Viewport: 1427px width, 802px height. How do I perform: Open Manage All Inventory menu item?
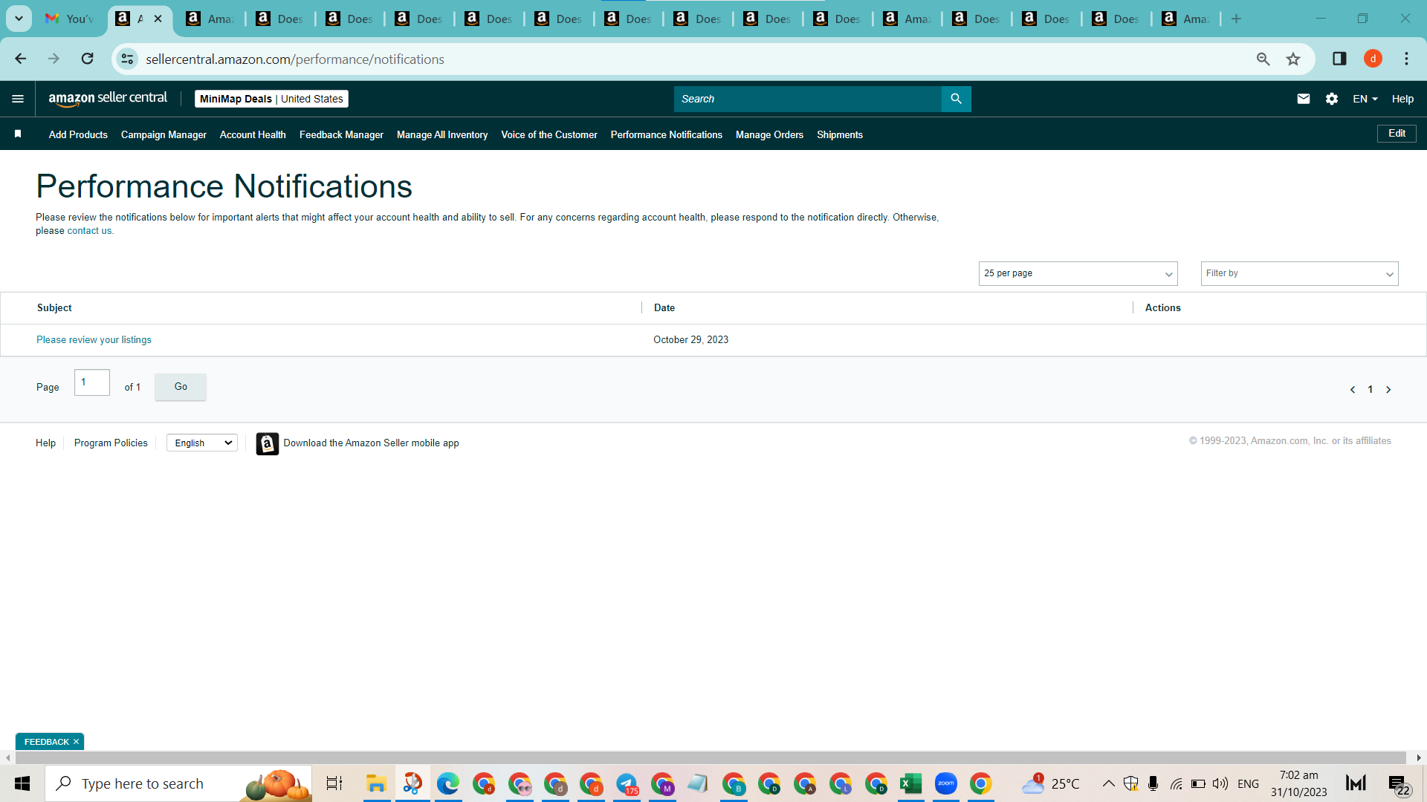point(442,134)
